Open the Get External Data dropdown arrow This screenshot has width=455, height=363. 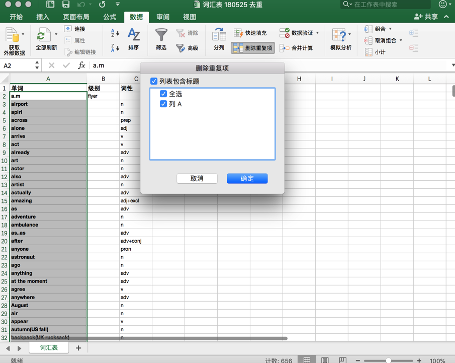coord(23,34)
